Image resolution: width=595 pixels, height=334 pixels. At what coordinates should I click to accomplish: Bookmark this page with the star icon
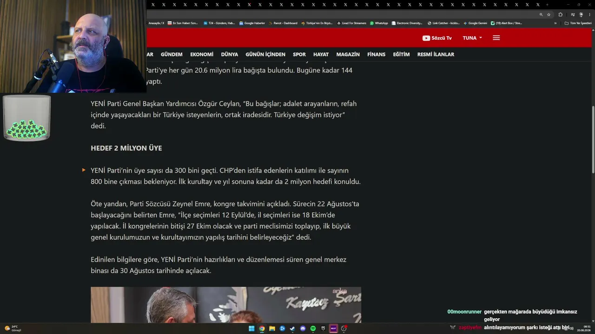pos(549,14)
